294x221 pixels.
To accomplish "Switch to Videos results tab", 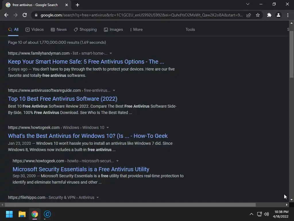I will click(x=35, y=30).
